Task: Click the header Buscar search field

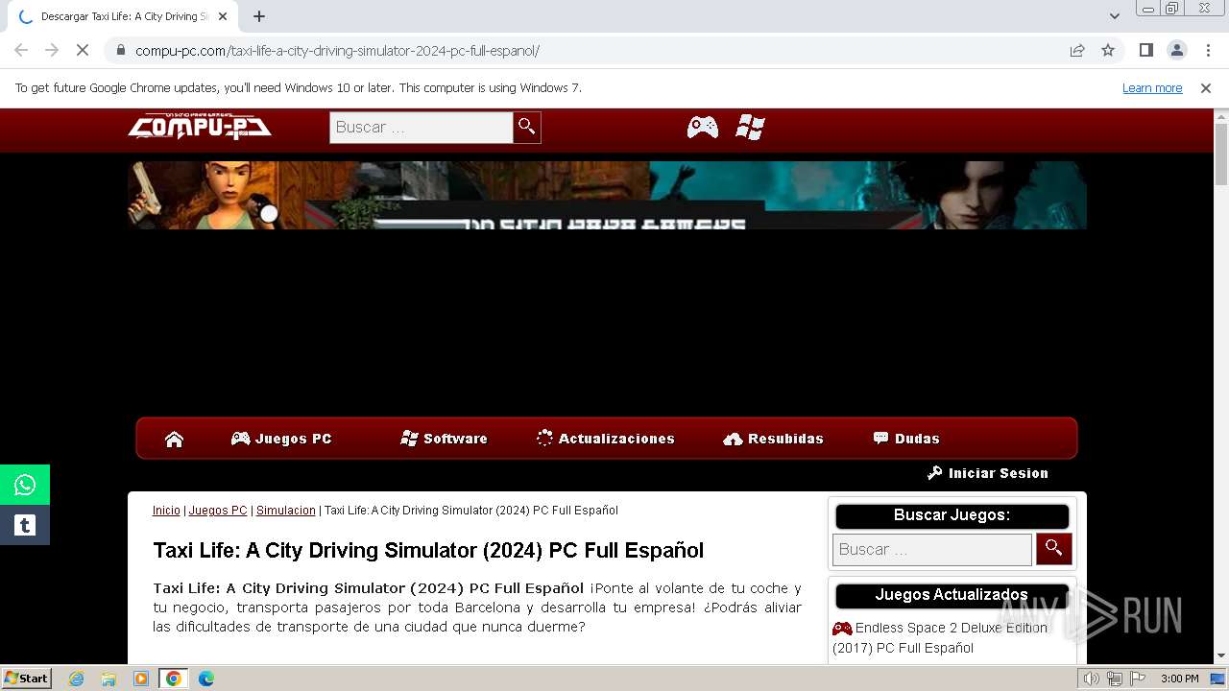Action: click(x=421, y=128)
